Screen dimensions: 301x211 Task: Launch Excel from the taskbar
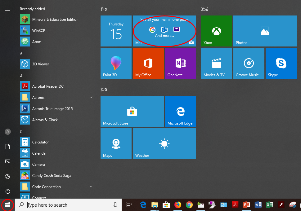[x=270, y=205]
